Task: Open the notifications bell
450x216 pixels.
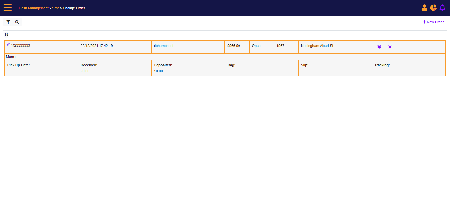Action: [442, 8]
